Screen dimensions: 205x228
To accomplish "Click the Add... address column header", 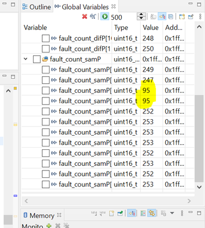I will [x=174, y=28].
